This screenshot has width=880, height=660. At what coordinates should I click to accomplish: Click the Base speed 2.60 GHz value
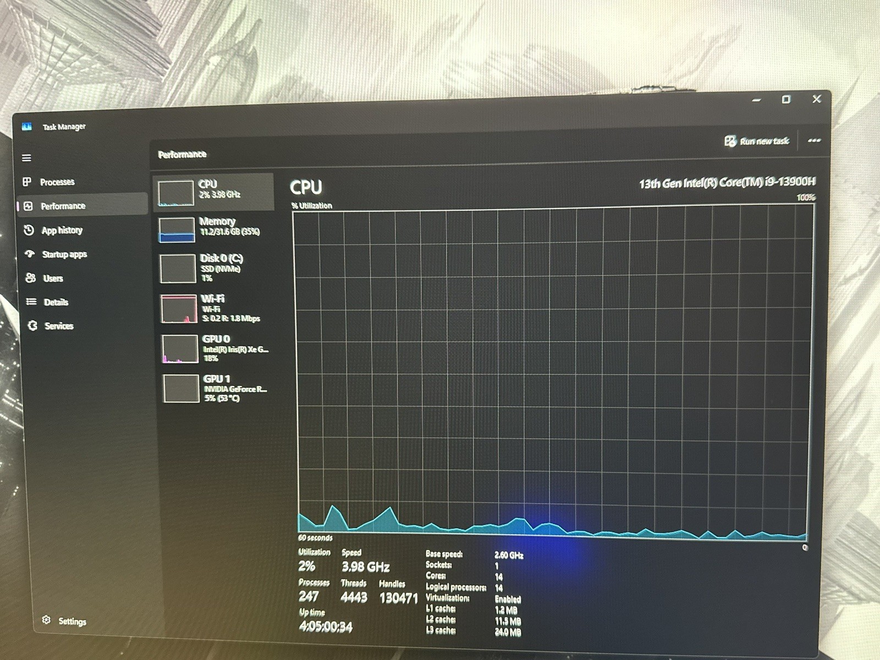[509, 555]
